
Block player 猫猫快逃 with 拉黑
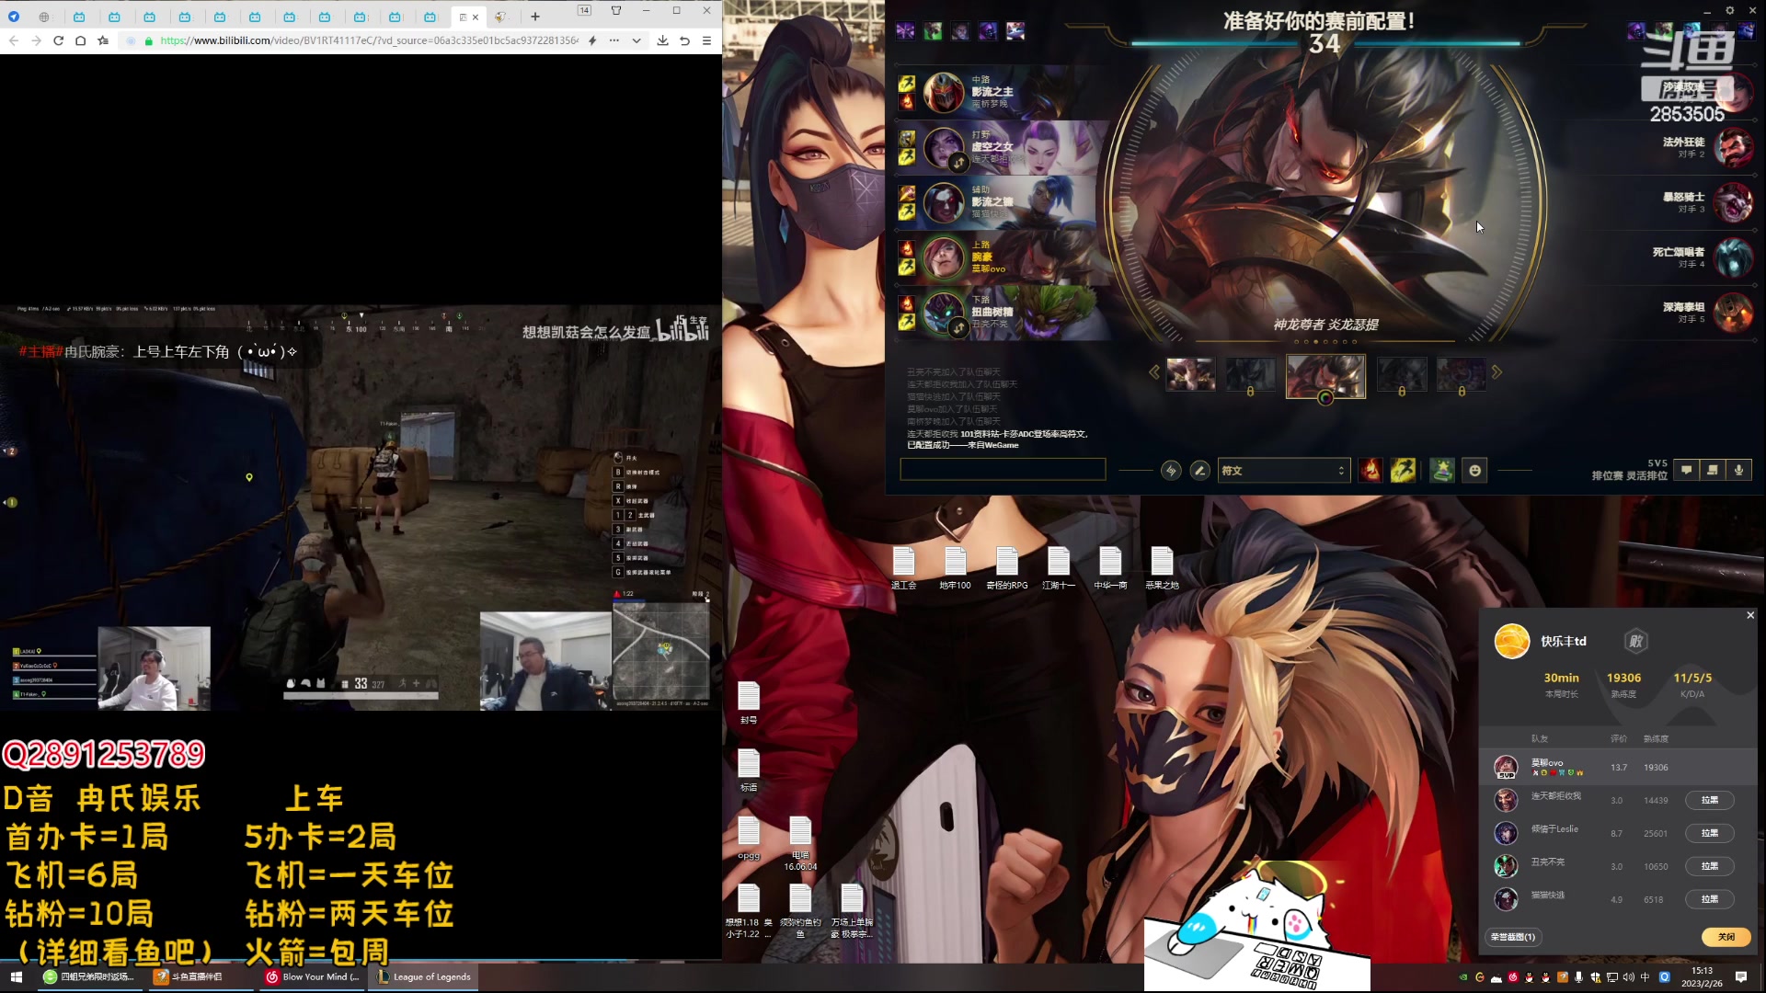click(x=1709, y=899)
